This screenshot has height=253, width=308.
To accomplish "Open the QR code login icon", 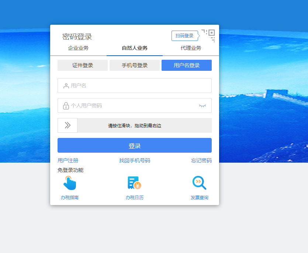I will 208,35.
